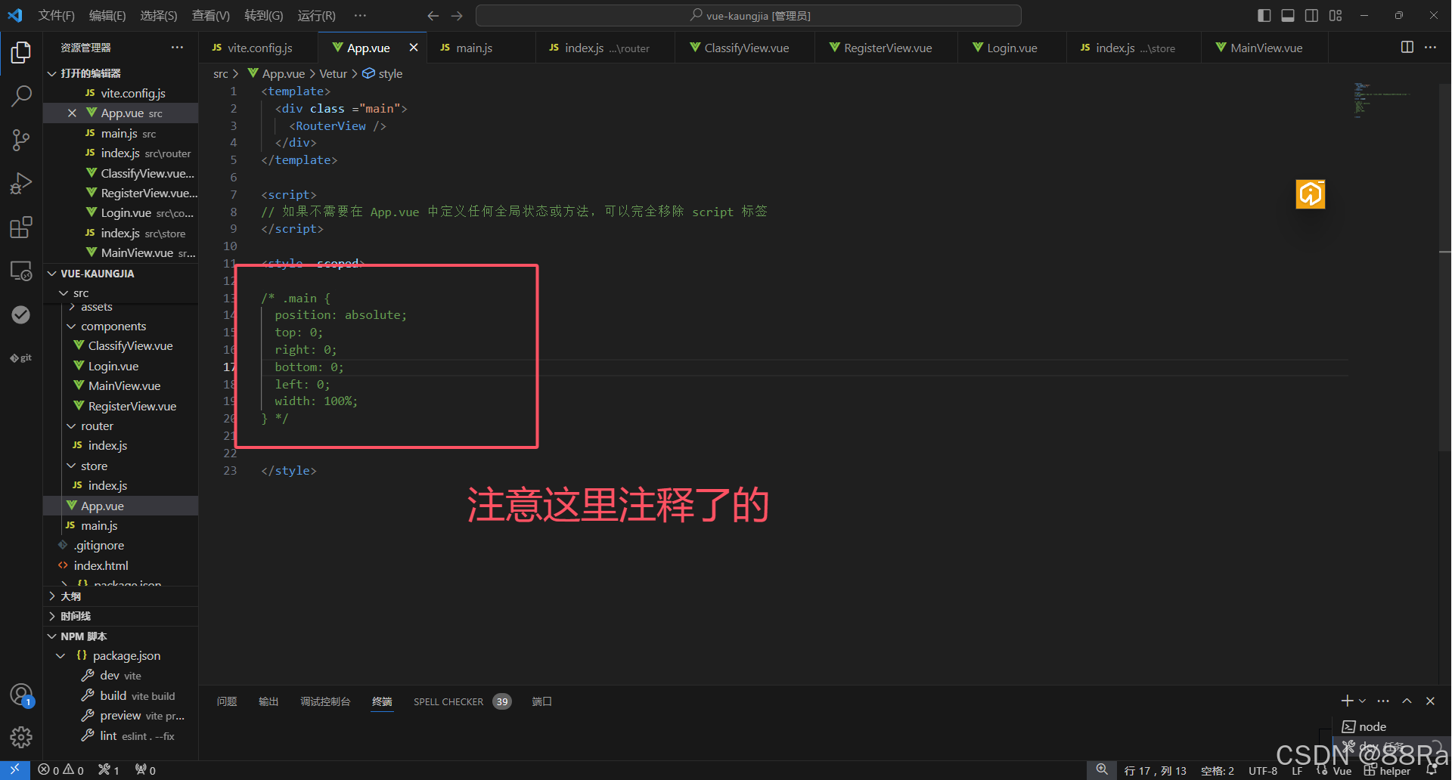Open the Testing view

click(20, 314)
